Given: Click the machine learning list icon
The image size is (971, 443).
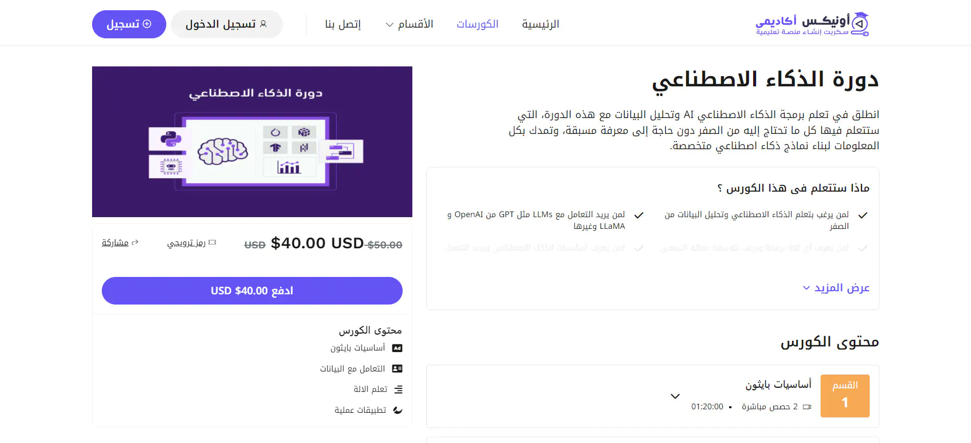Looking at the screenshot, I should pos(399,389).
